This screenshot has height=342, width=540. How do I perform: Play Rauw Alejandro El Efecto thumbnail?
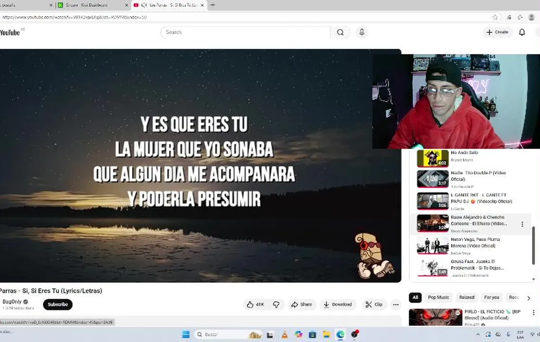[x=433, y=224]
